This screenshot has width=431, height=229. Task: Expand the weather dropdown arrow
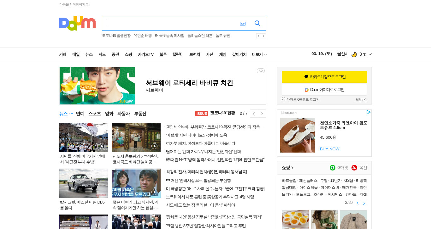[370, 54]
